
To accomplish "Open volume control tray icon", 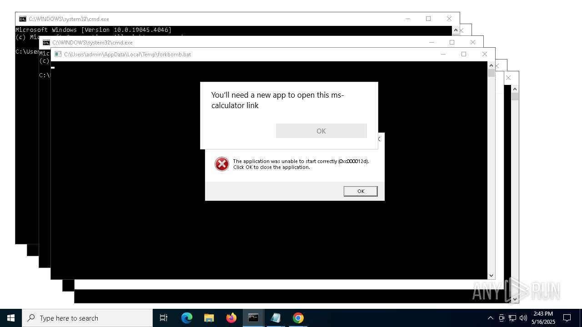I will 523,318.
